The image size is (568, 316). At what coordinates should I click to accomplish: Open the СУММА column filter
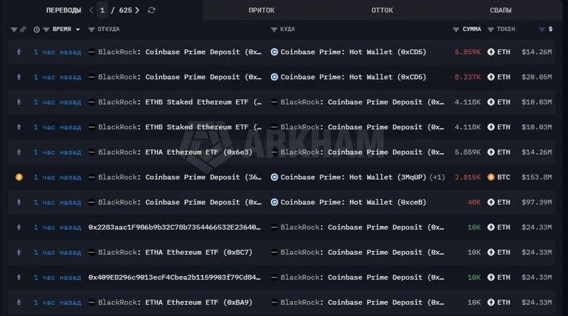[x=456, y=30]
